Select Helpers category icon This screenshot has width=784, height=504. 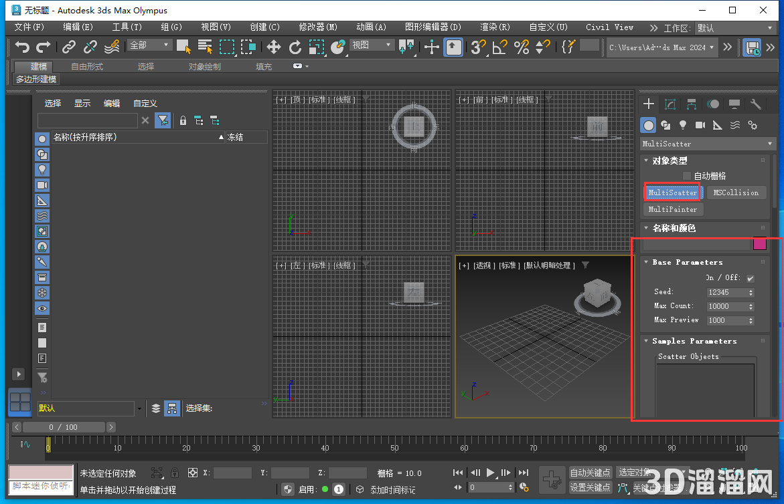[718, 125]
